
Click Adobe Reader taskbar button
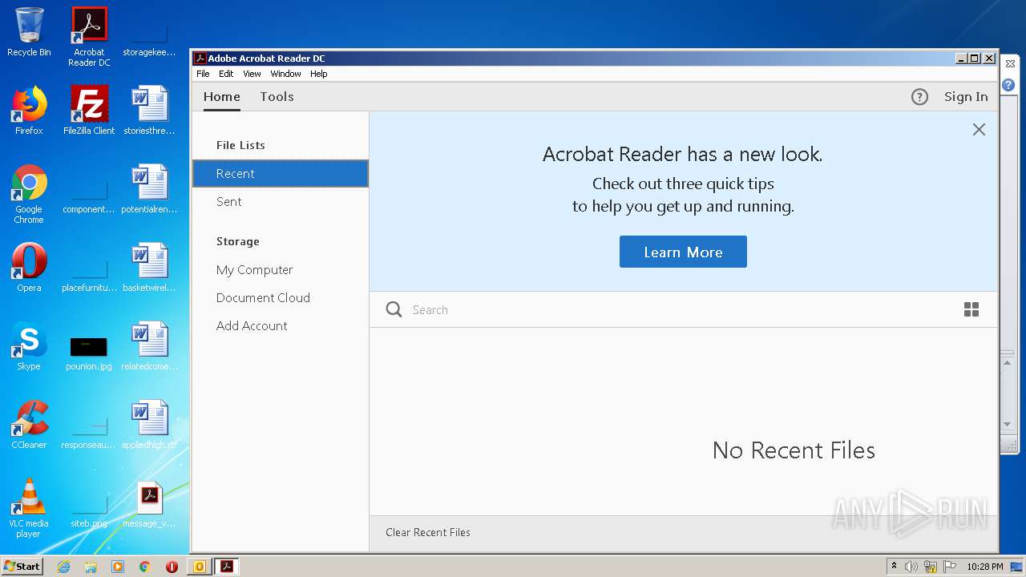pos(227,567)
